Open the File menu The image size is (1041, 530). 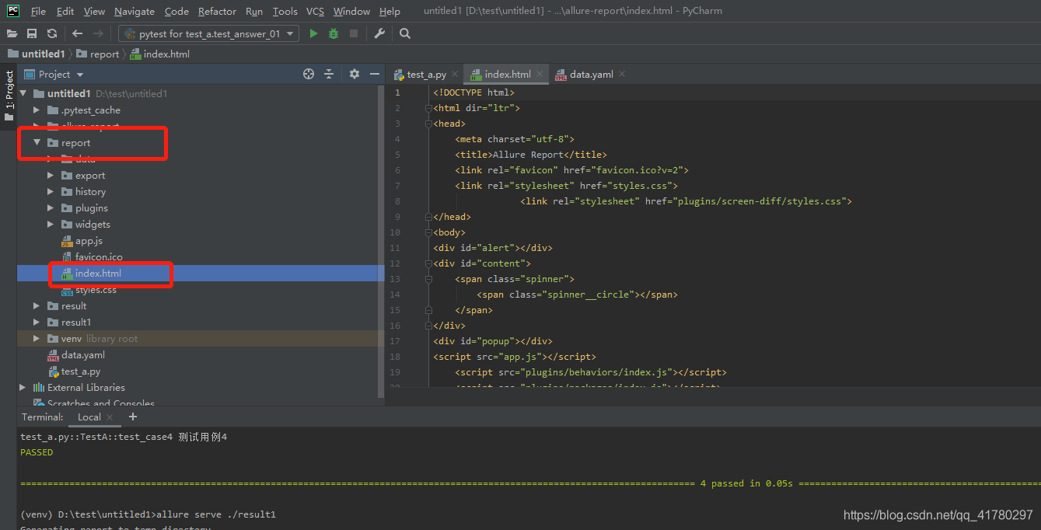(38, 11)
